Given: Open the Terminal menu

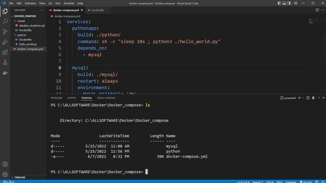Looking at the screenshot, I should coord(69,4).
